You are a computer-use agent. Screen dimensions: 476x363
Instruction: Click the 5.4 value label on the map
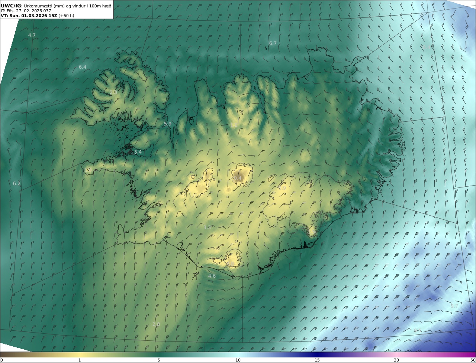[138, 152]
